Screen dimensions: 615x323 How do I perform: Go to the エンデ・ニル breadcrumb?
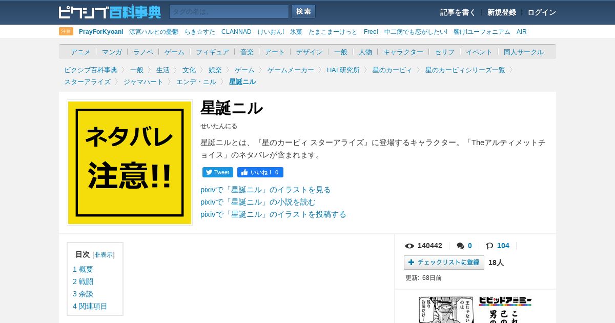coord(196,82)
